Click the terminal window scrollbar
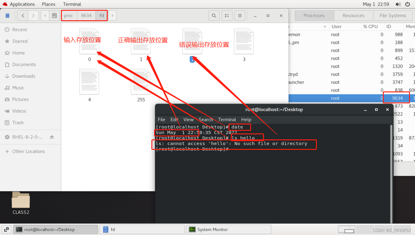 tap(391, 174)
